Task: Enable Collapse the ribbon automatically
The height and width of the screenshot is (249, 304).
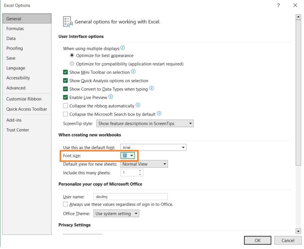Action: tap(65, 106)
